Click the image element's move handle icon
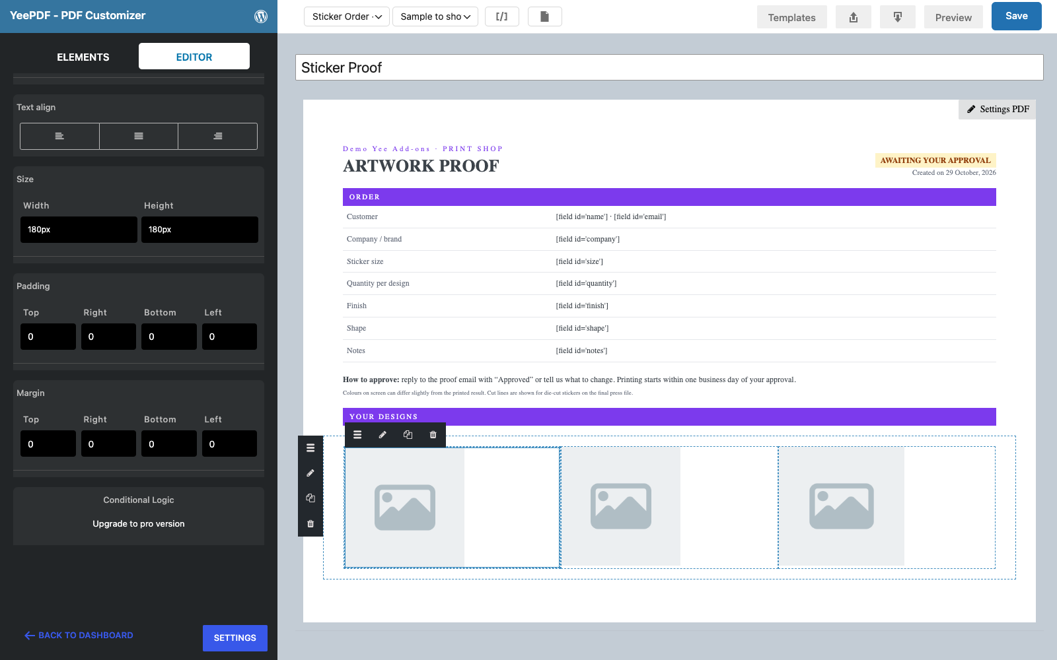1057x660 pixels. point(357,435)
